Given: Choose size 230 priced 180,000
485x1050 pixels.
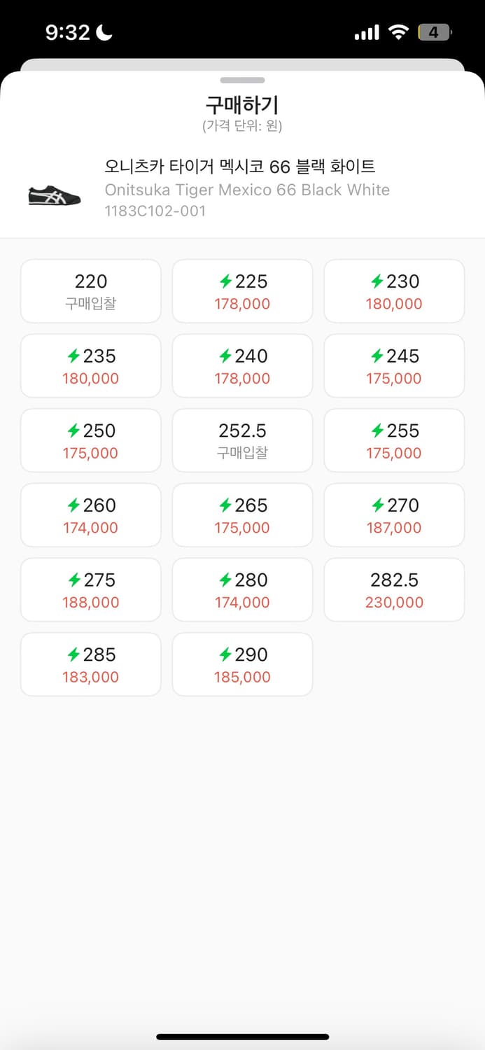Looking at the screenshot, I should coord(393,290).
